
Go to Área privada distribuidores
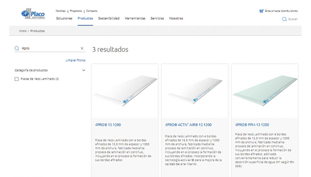click(281, 11)
